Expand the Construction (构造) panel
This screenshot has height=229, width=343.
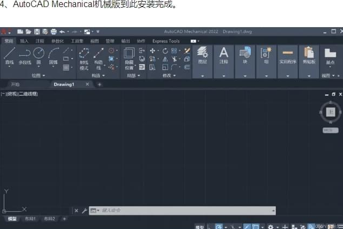coord(98,75)
